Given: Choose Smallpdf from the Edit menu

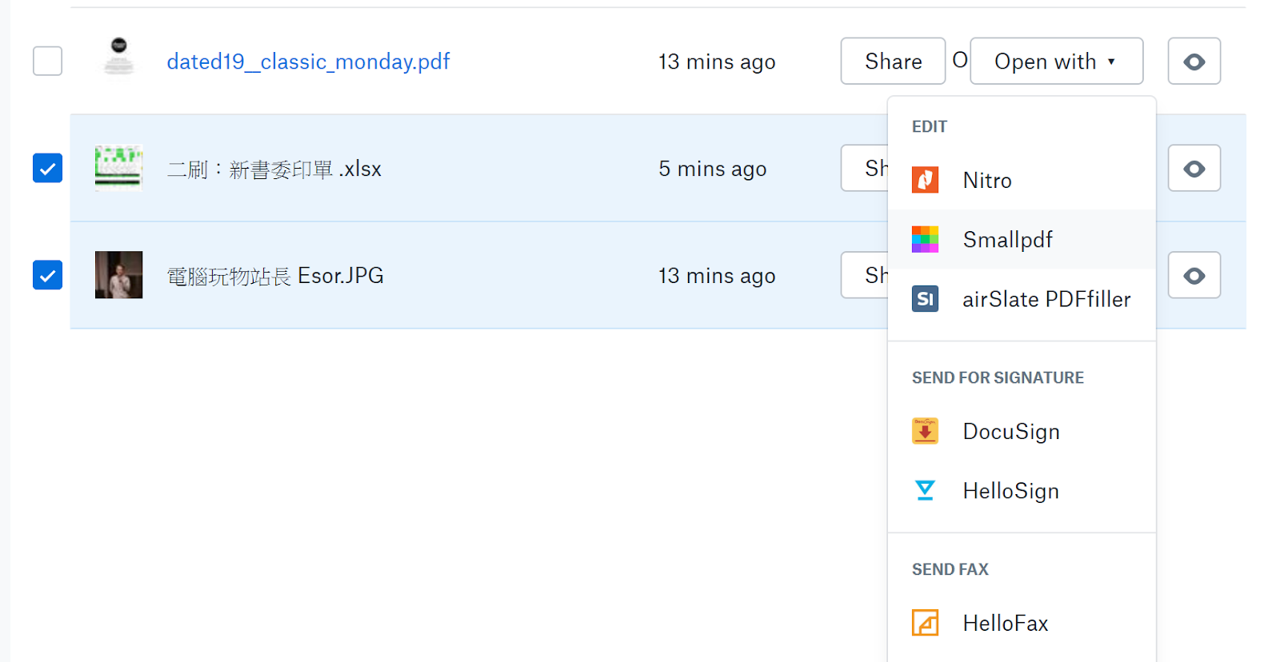Looking at the screenshot, I should point(1007,240).
